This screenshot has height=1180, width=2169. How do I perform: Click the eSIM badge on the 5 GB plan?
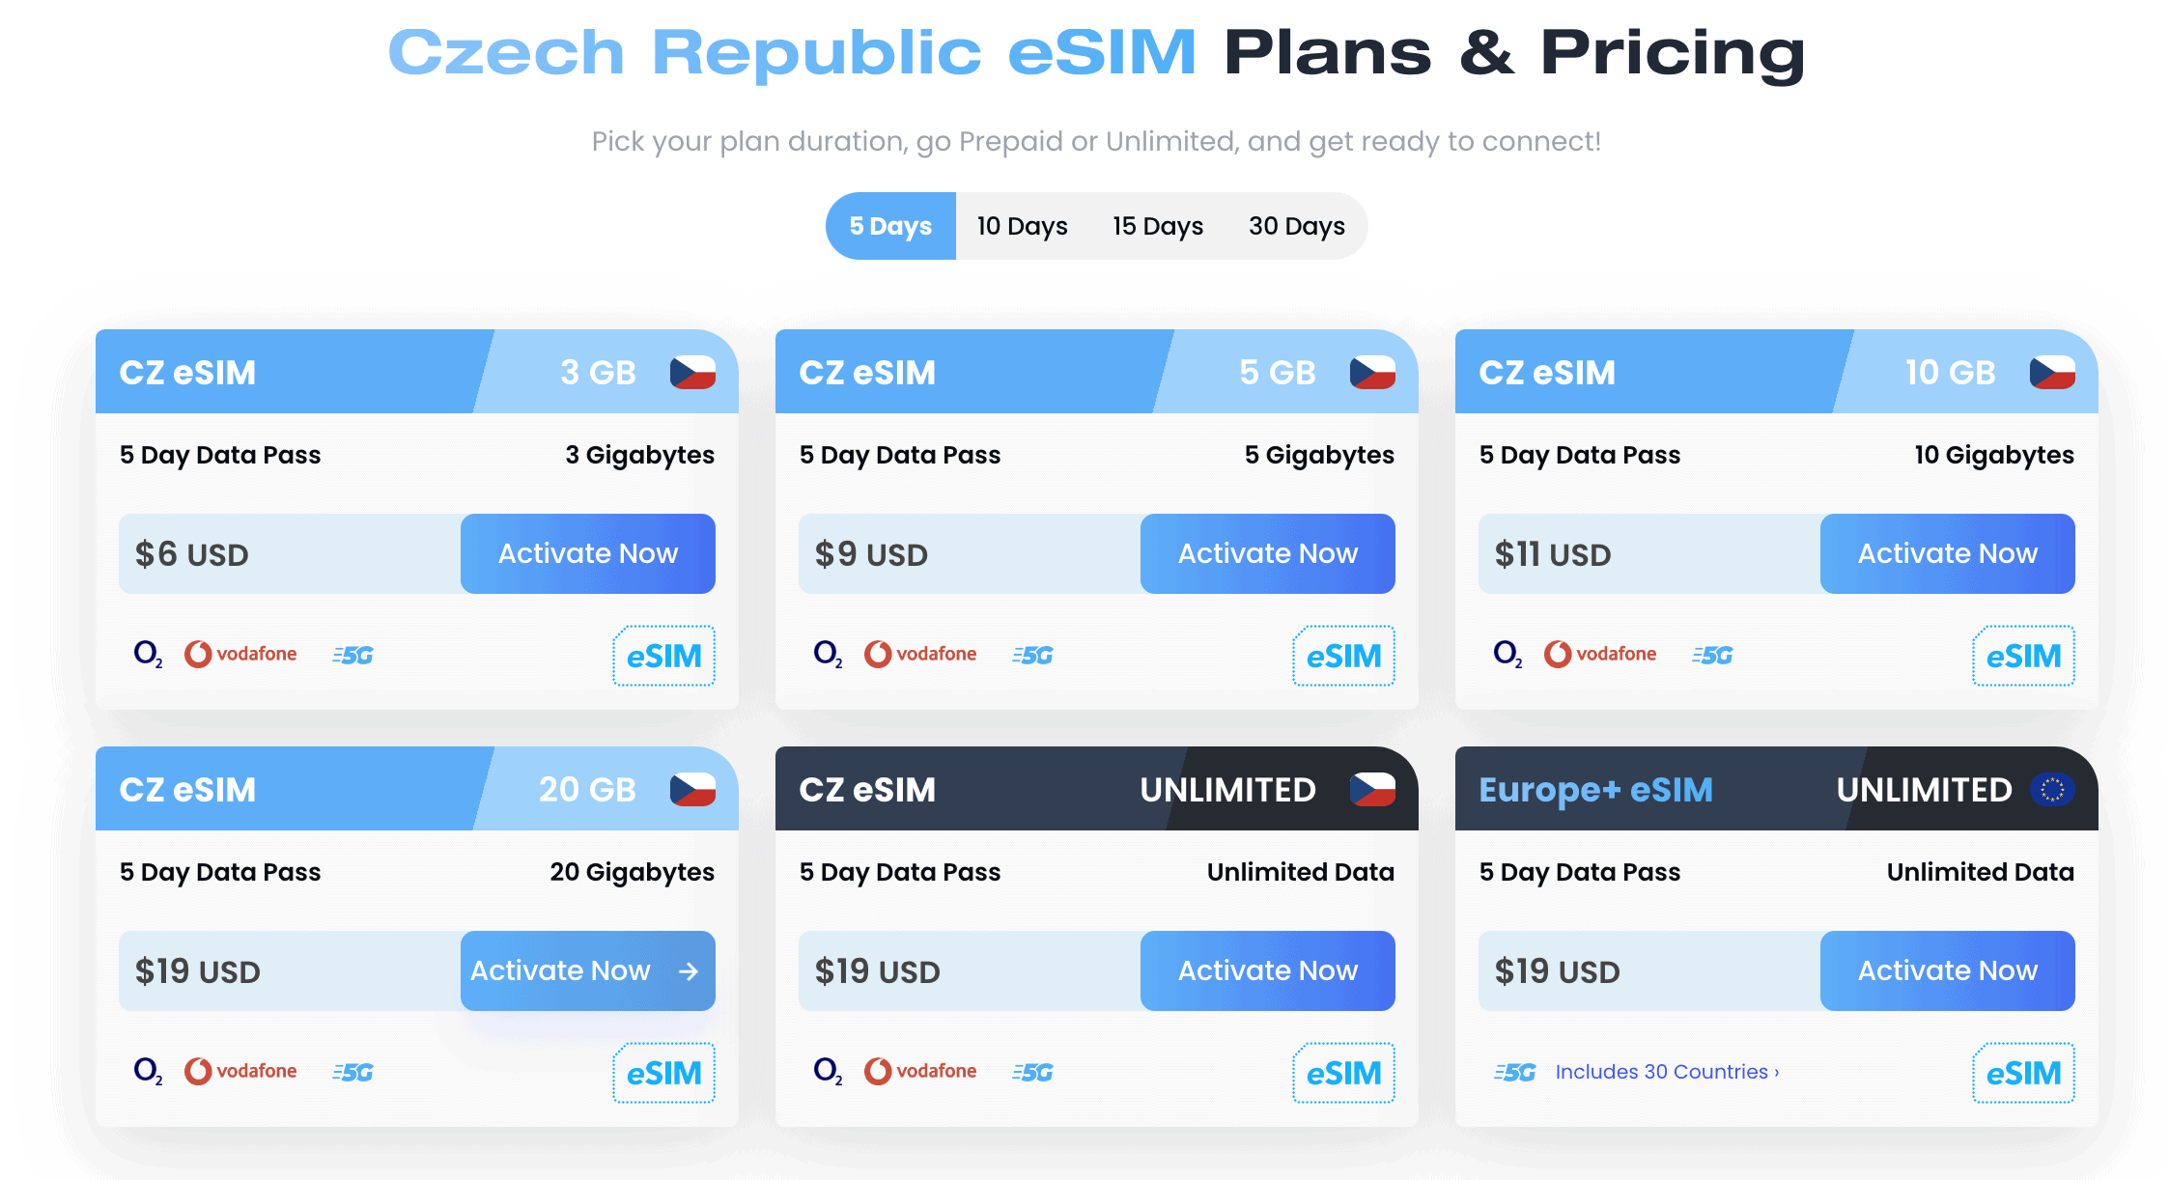pos(1343,657)
